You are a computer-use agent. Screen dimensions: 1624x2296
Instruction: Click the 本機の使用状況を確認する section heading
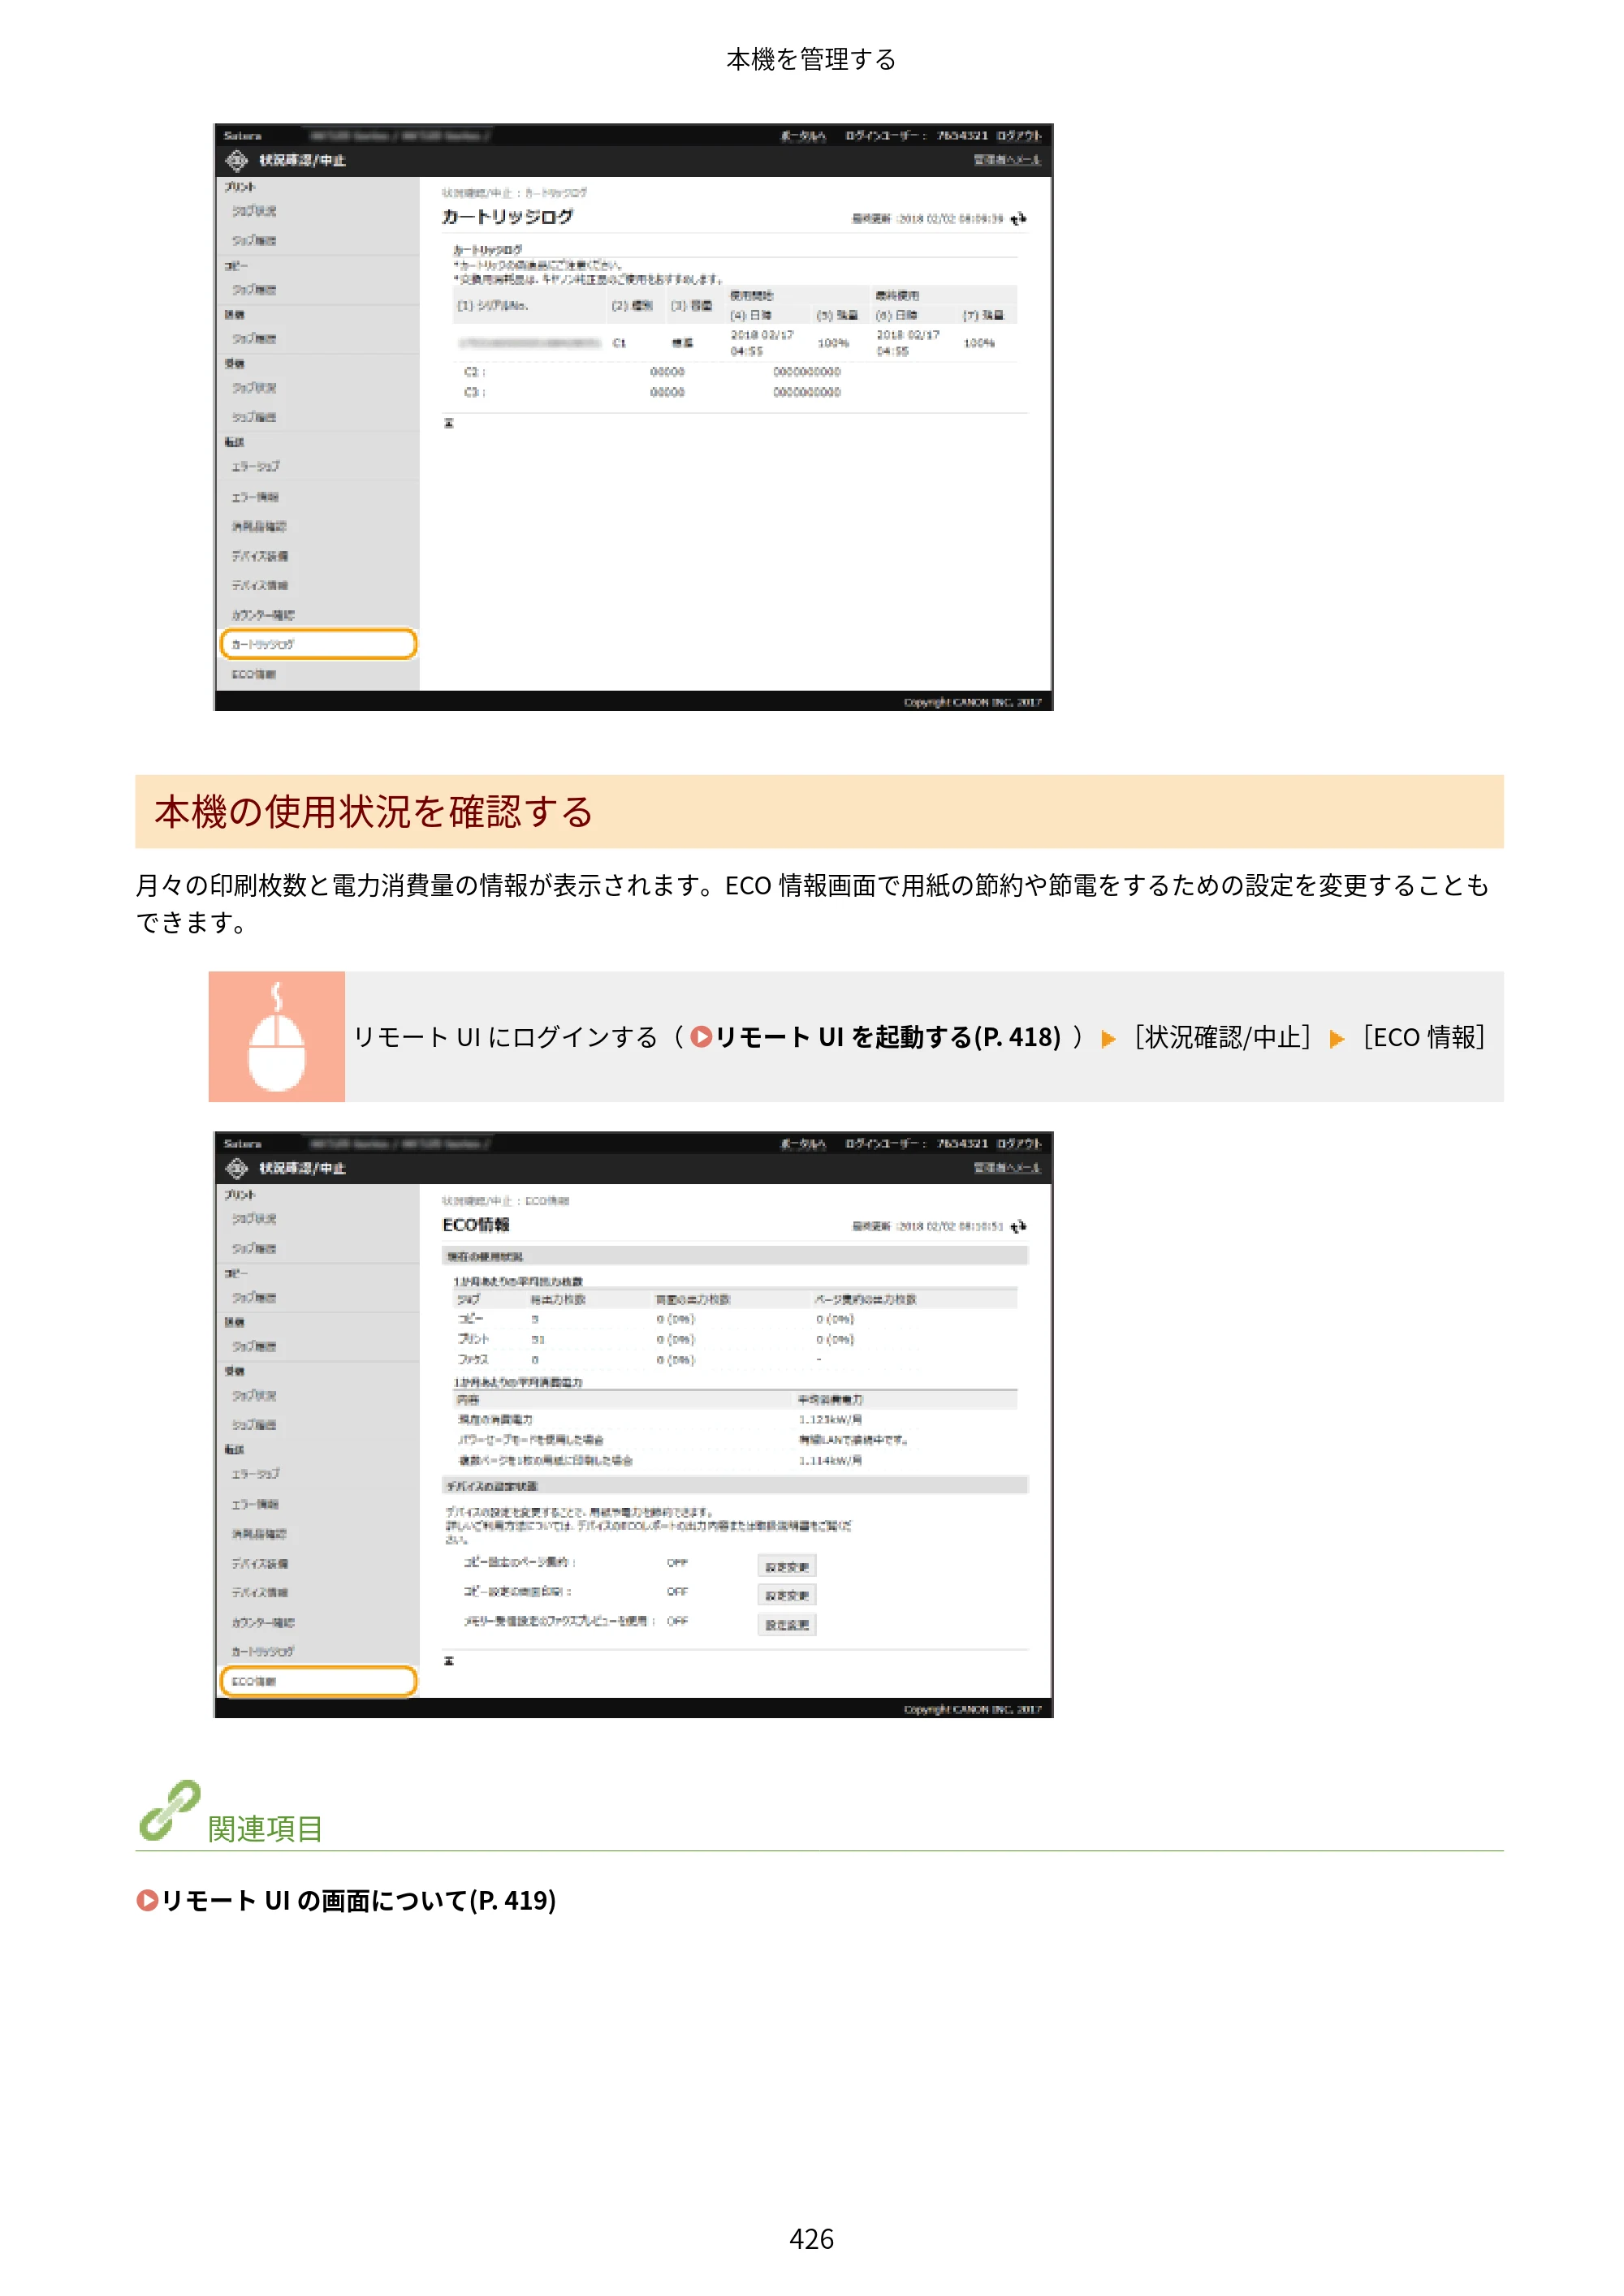[x=374, y=812]
